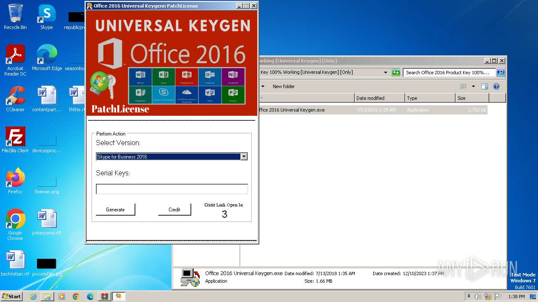Image resolution: width=538 pixels, height=302 pixels.
Task: Click the 1:38 PM taskbar clock
Action: [x=516, y=297]
